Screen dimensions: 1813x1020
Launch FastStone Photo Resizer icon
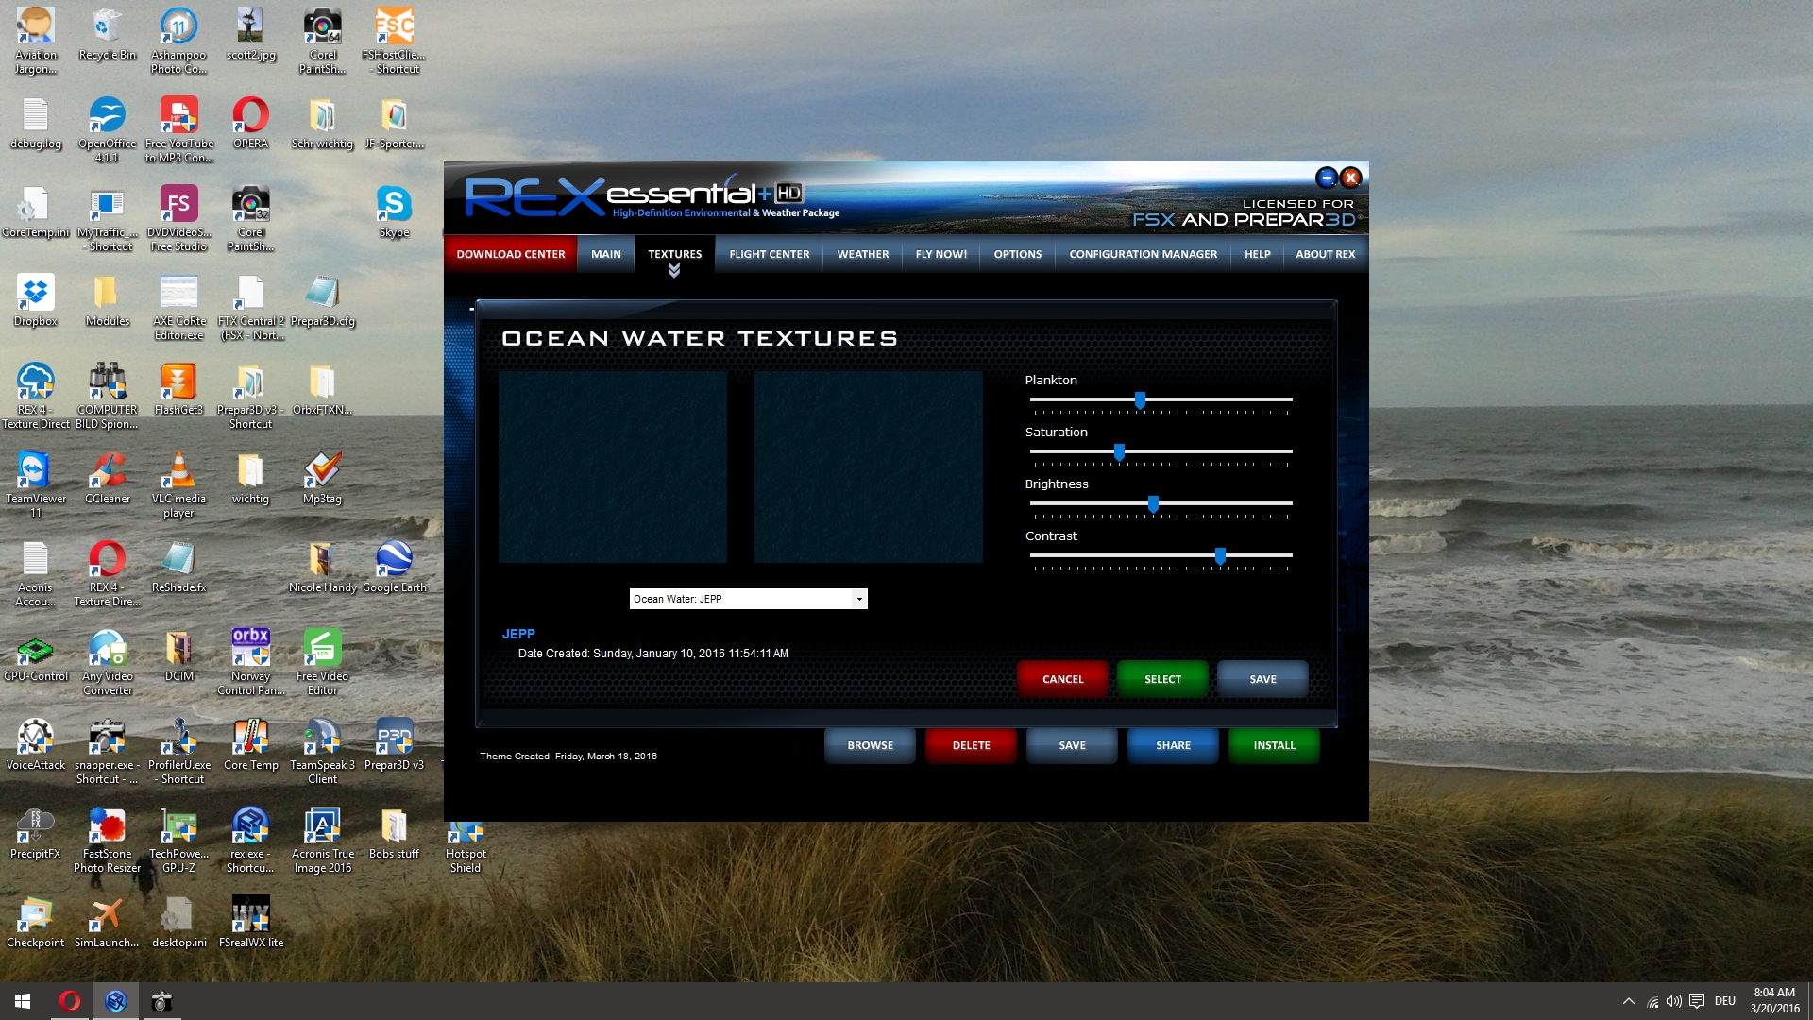[108, 840]
